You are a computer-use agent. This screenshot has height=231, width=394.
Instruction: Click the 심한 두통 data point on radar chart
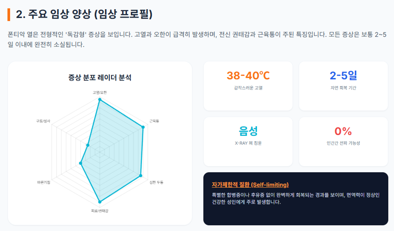pos(141,176)
